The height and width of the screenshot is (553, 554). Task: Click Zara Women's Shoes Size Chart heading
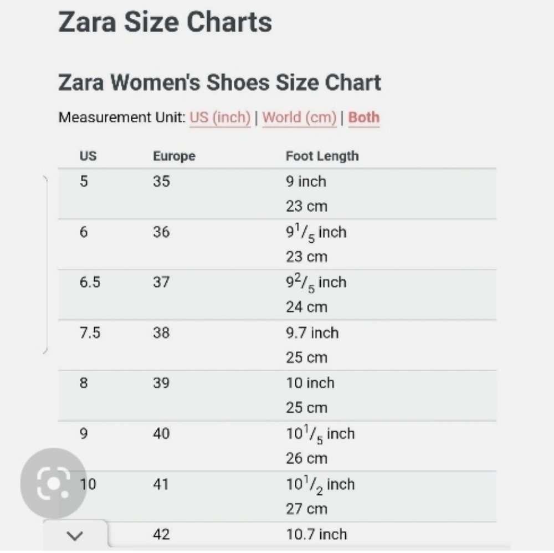pos(219,83)
